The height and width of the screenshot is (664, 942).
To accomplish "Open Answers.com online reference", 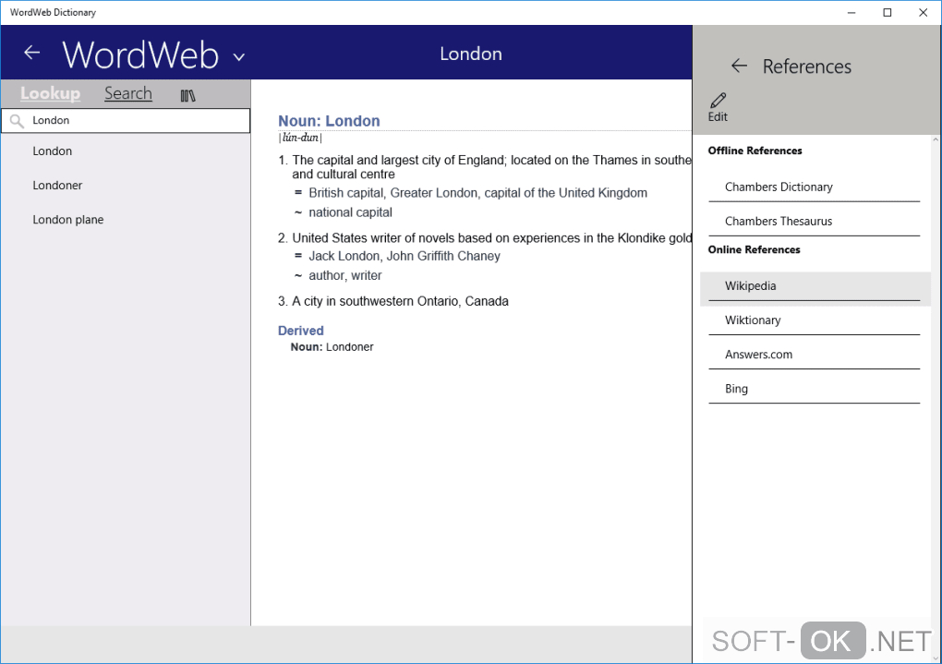I will click(x=759, y=355).
